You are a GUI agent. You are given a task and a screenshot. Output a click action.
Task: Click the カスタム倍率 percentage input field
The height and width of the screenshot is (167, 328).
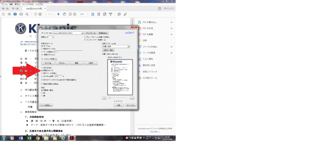[58, 76]
